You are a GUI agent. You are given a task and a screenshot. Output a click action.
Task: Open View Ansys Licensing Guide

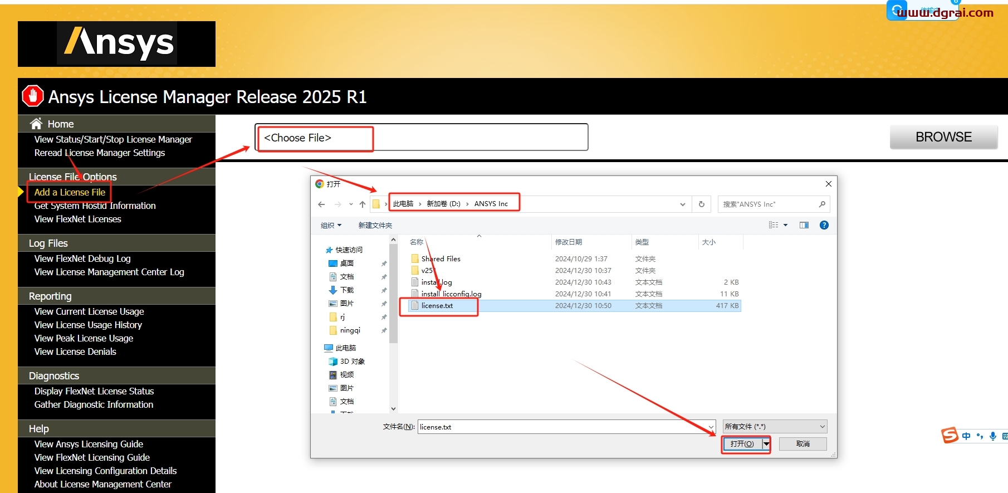click(89, 444)
